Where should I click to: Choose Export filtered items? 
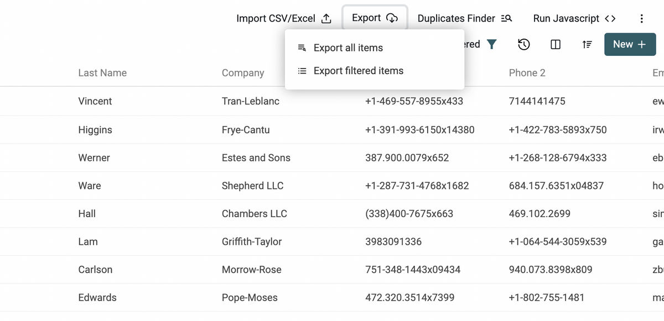click(358, 71)
